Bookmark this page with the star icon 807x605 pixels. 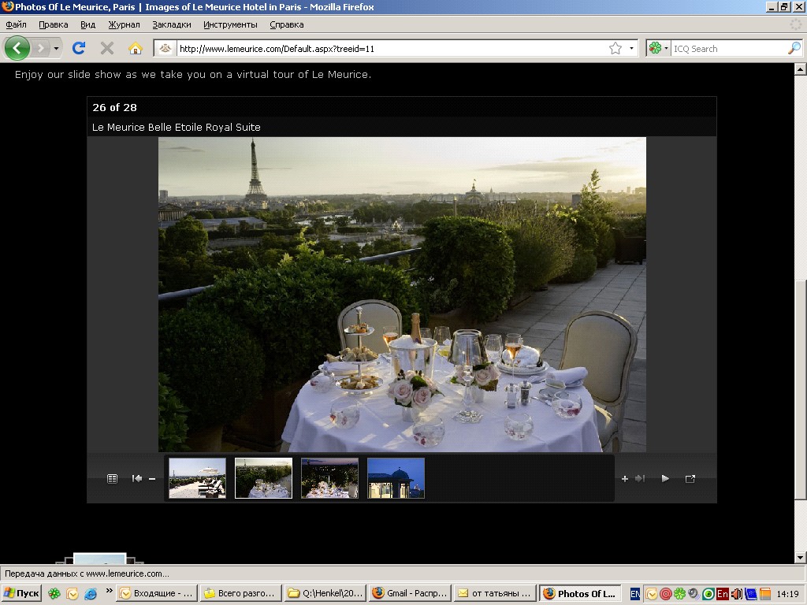pyautogui.click(x=615, y=48)
